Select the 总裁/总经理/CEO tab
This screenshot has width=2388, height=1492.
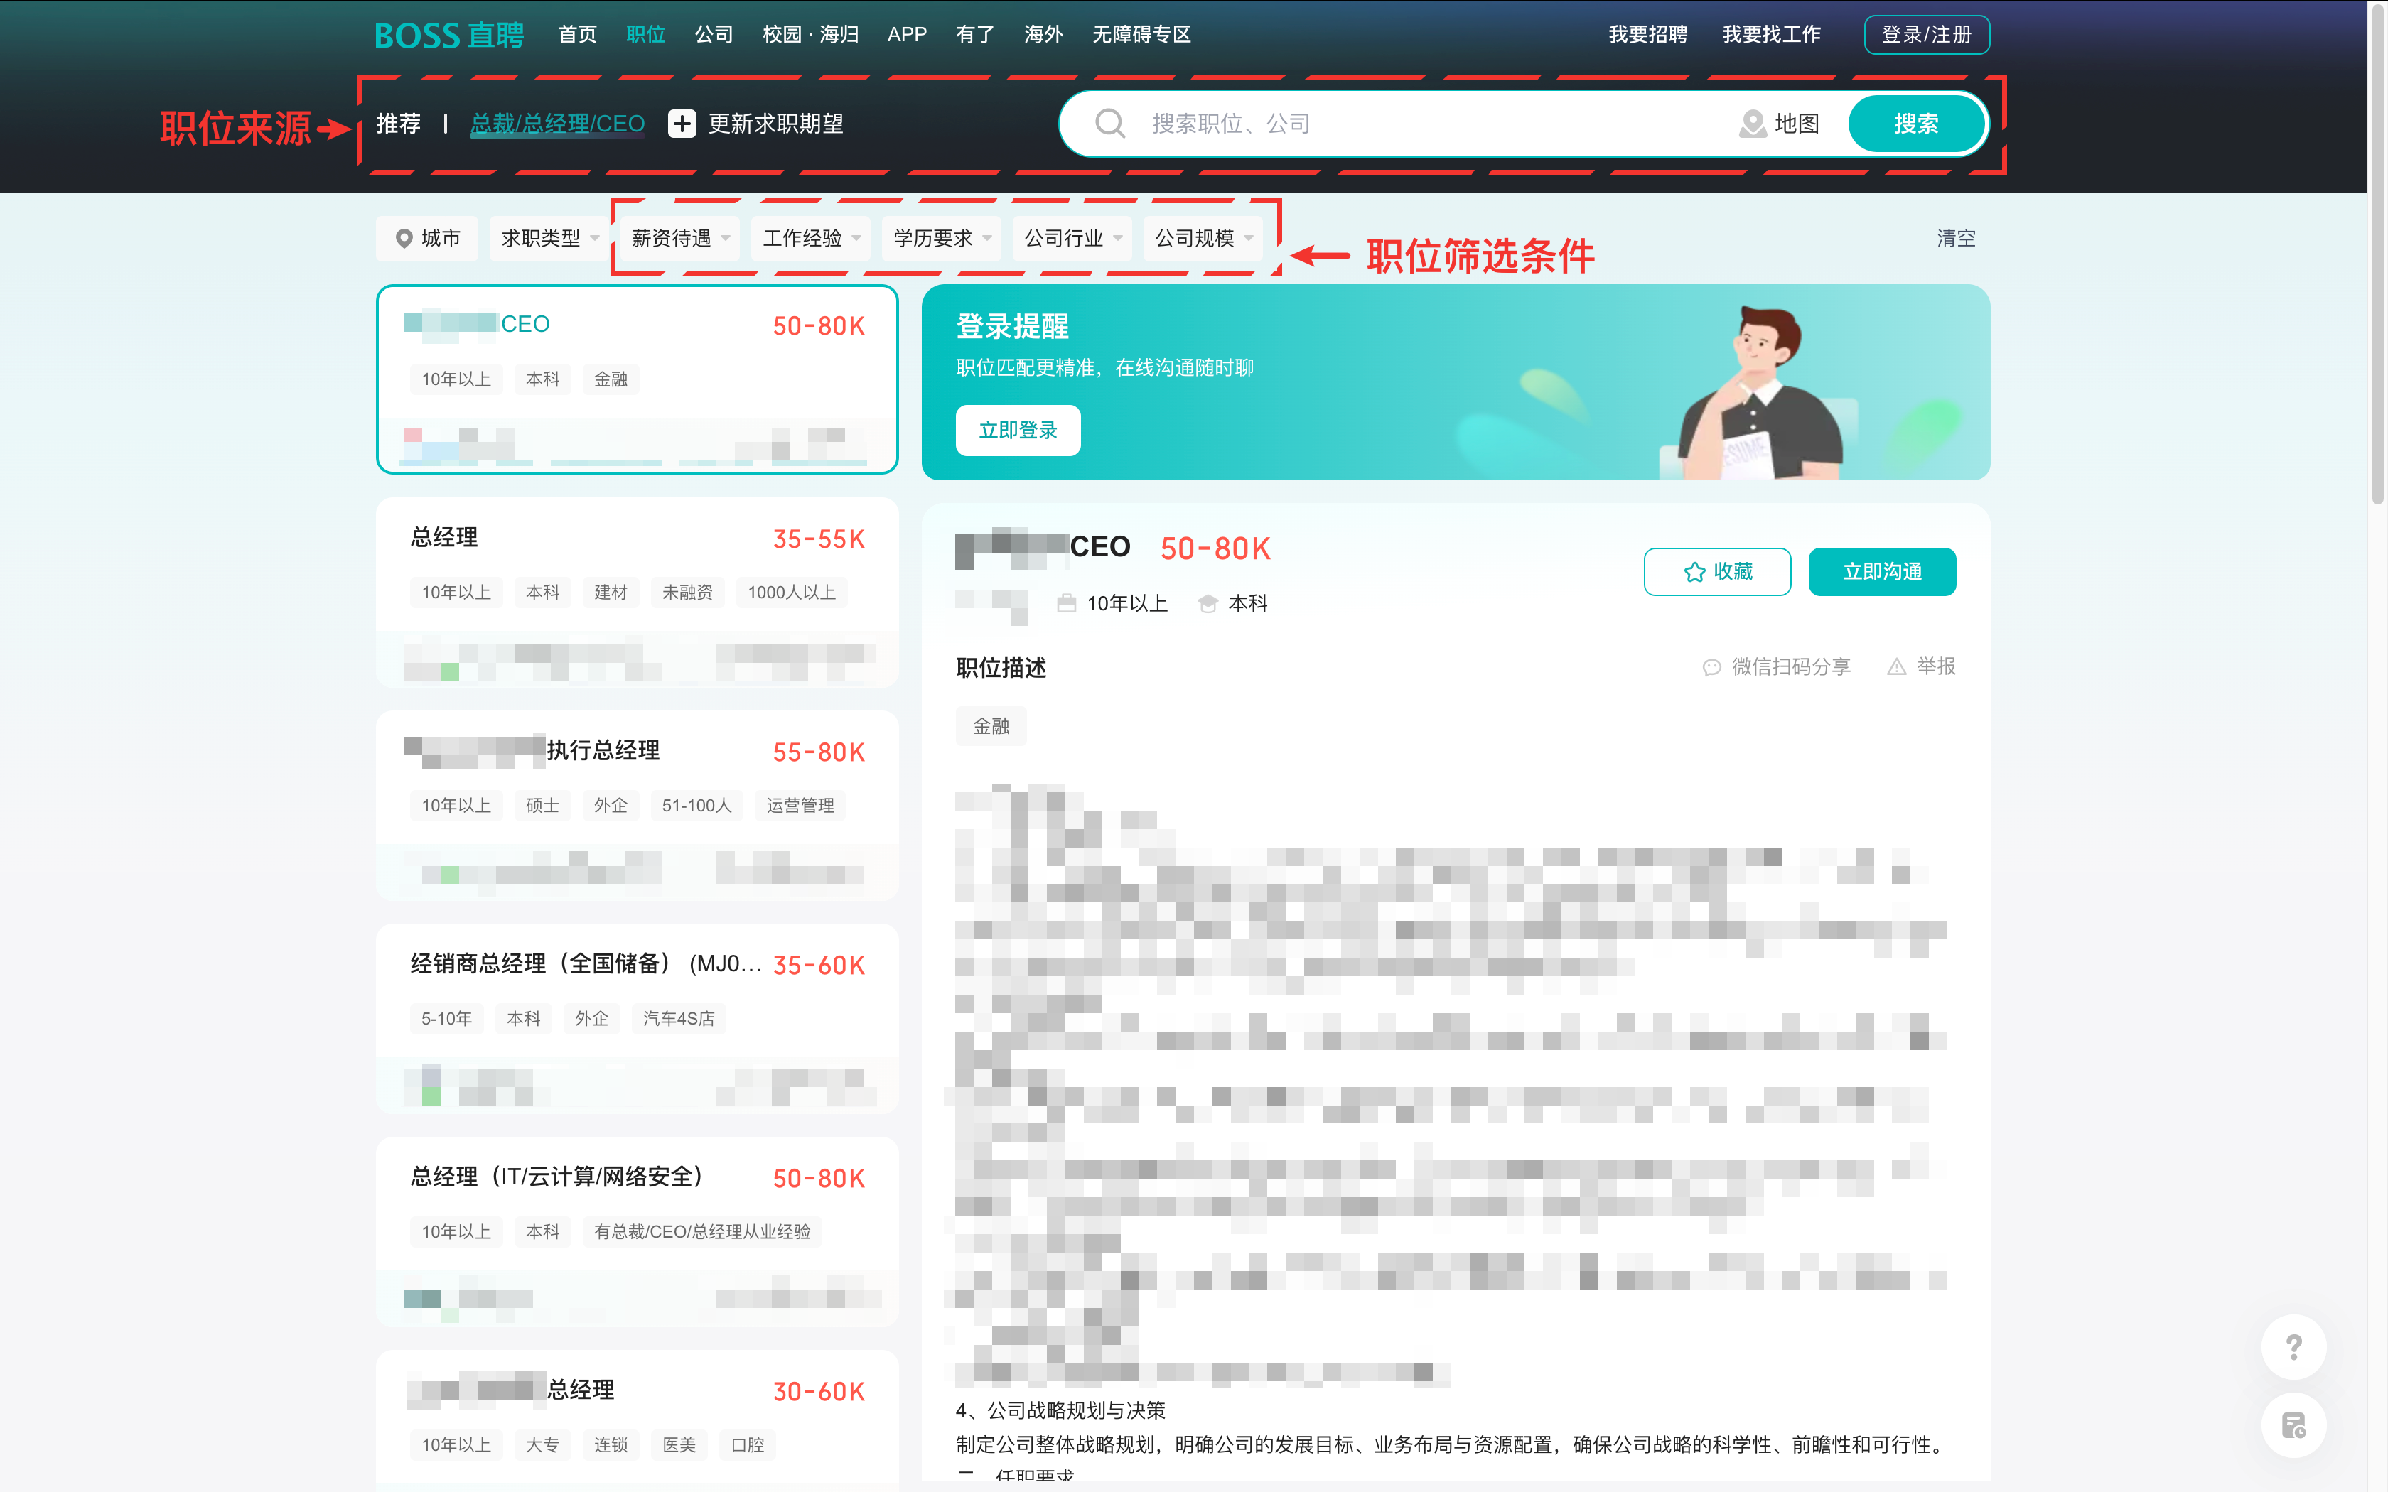[557, 124]
